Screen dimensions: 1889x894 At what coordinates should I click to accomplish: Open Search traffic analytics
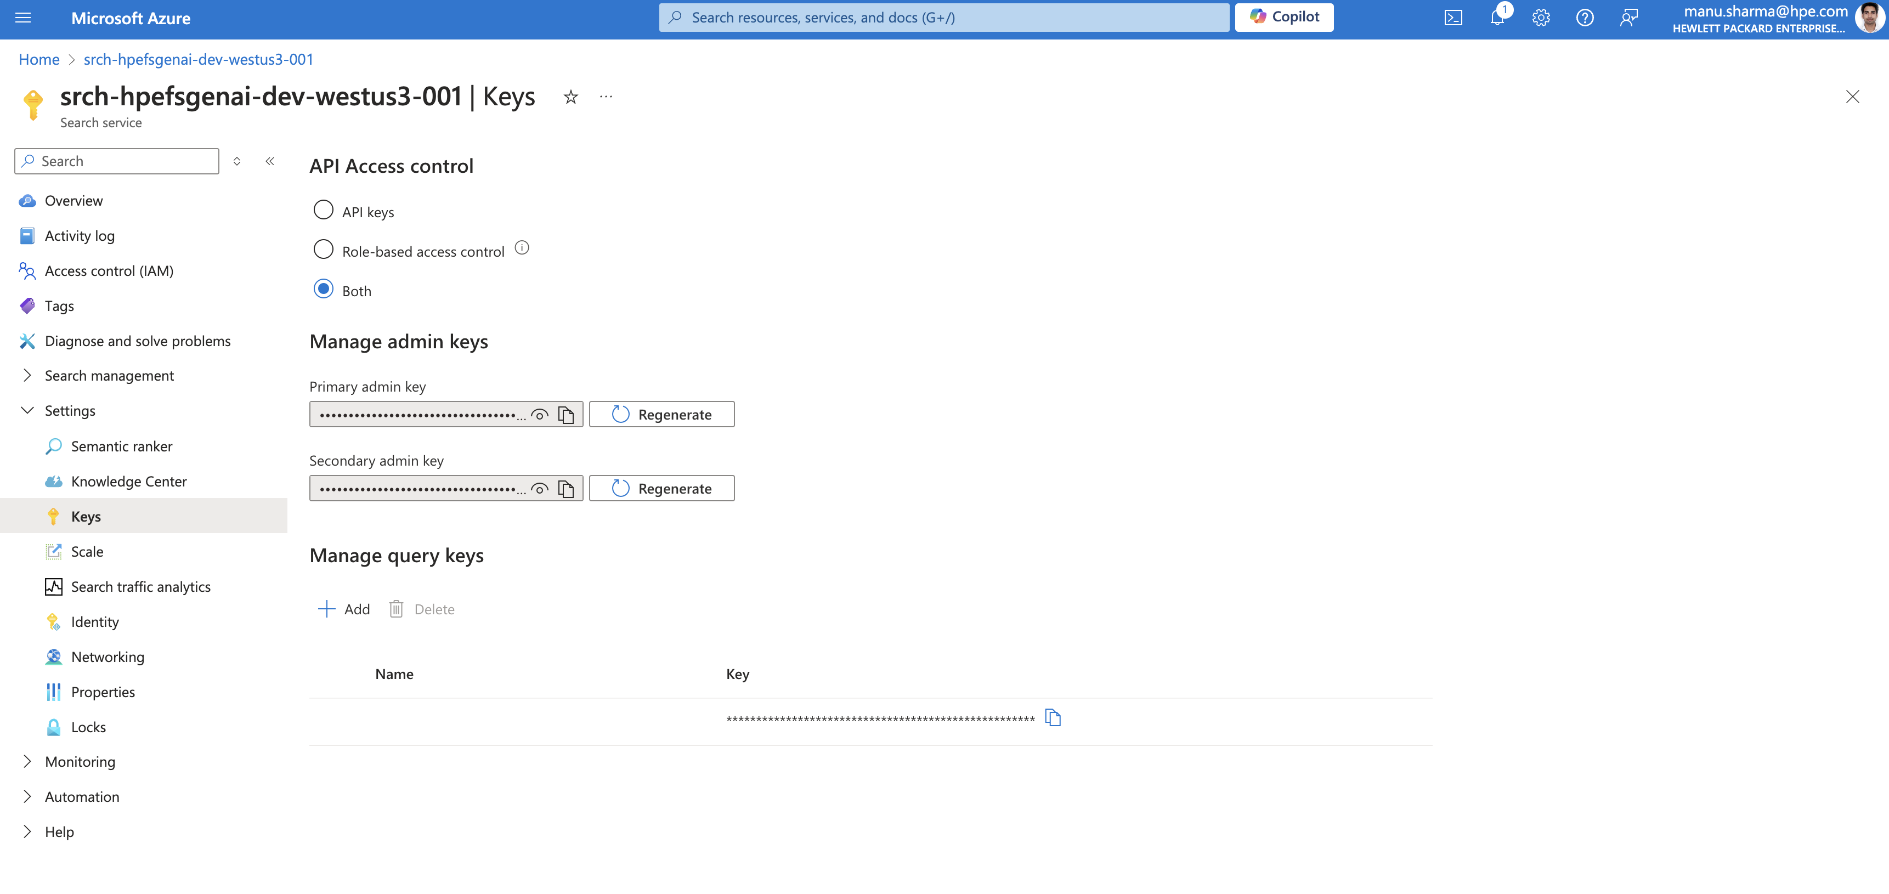pos(140,587)
